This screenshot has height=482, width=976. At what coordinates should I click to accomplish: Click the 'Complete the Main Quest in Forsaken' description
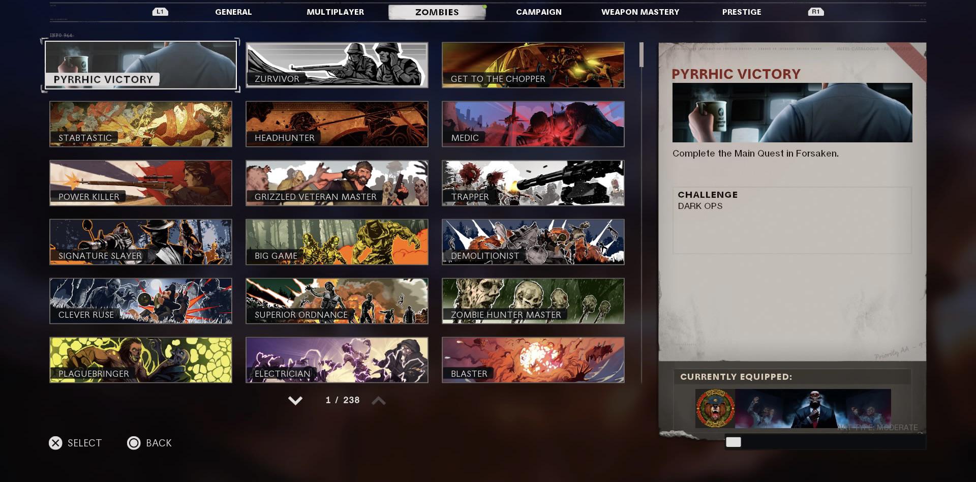tap(755, 154)
